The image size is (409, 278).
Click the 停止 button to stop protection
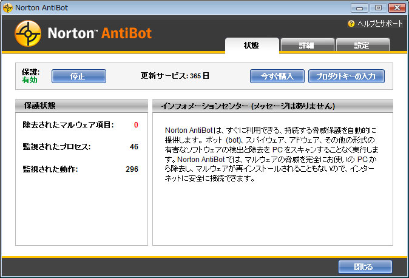(x=79, y=76)
